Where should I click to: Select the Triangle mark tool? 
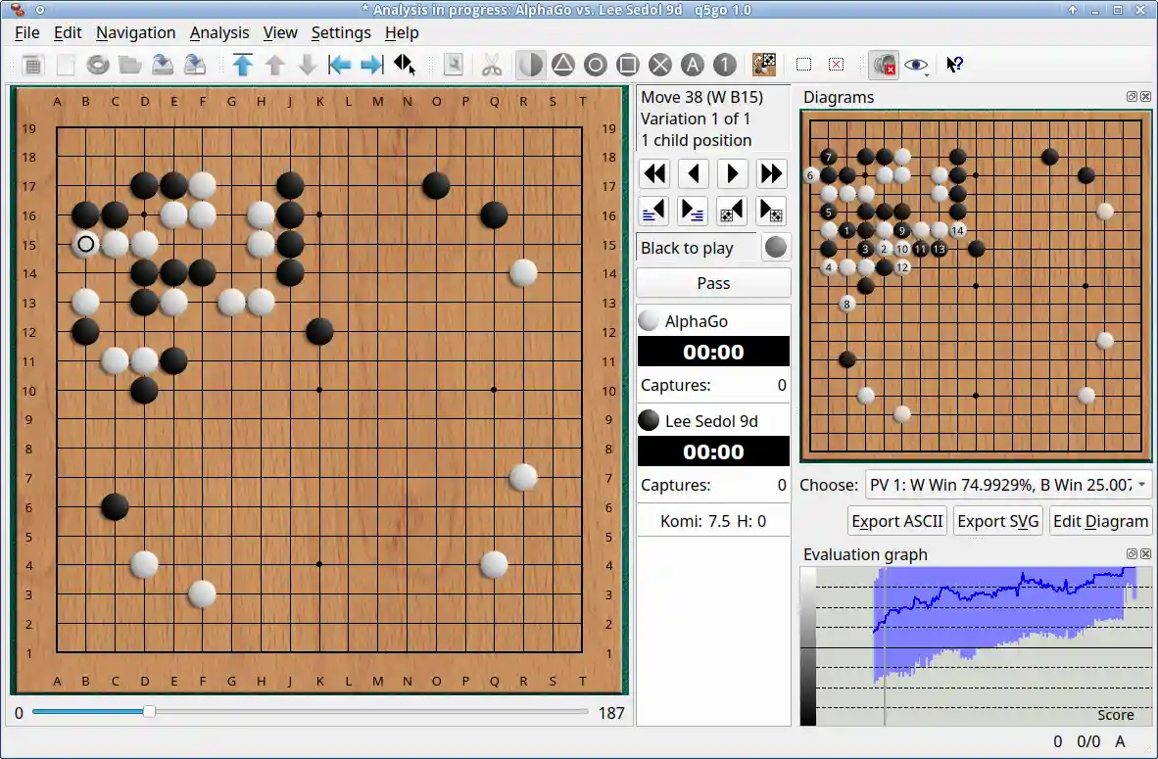[x=562, y=65]
